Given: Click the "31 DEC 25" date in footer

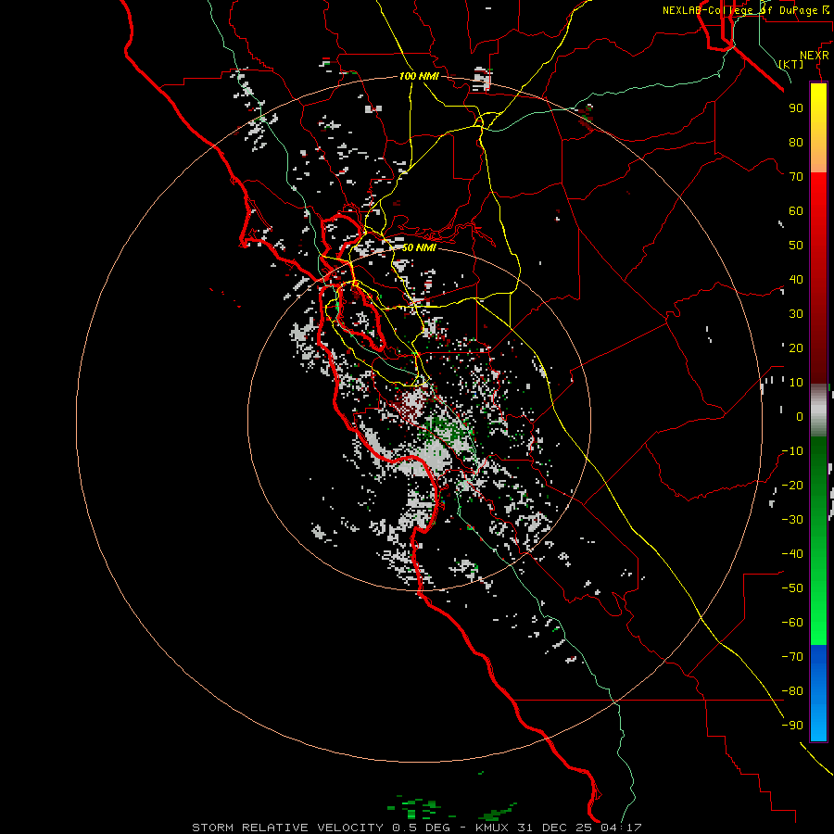Looking at the screenshot, I should pos(555,828).
